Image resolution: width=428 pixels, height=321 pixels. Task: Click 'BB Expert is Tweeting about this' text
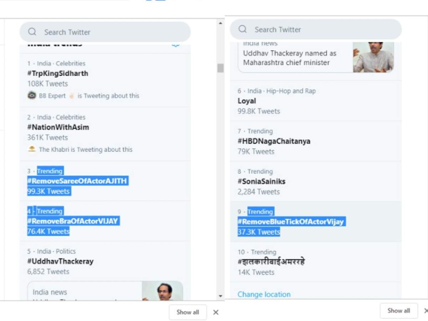(89, 96)
